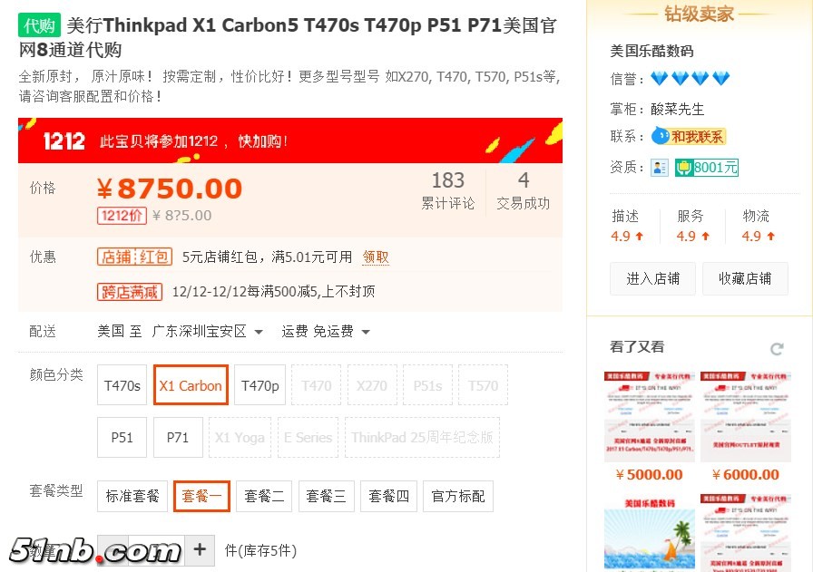813x572 pixels.
Task: Click the blue diamond reputation icons
Action: [691, 78]
